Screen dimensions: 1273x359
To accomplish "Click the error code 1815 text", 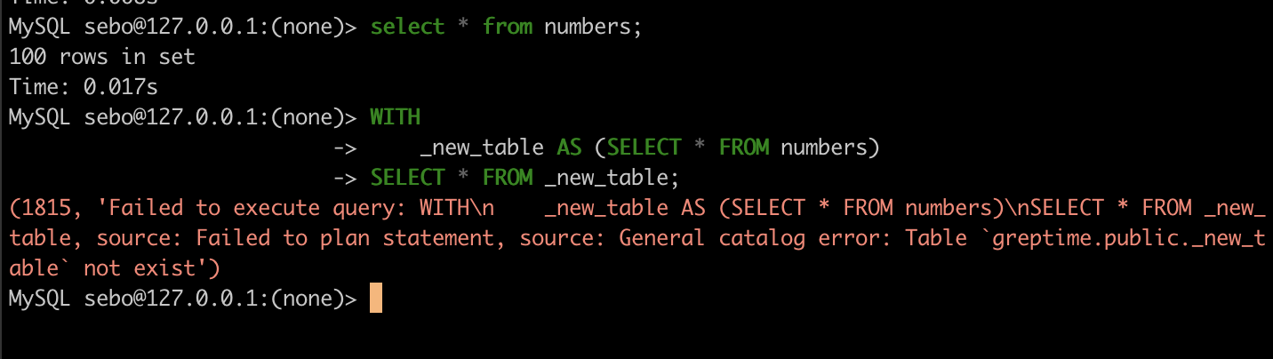I will coord(44,208).
